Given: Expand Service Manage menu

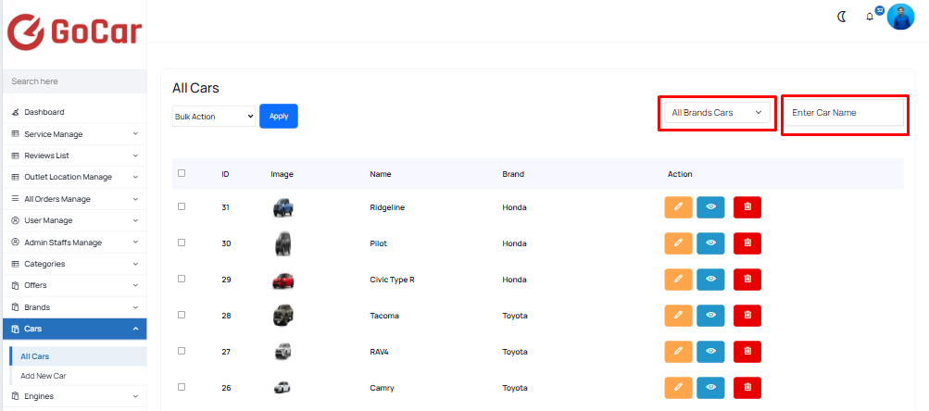Looking at the screenshot, I should pyautogui.click(x=75, y=134).
